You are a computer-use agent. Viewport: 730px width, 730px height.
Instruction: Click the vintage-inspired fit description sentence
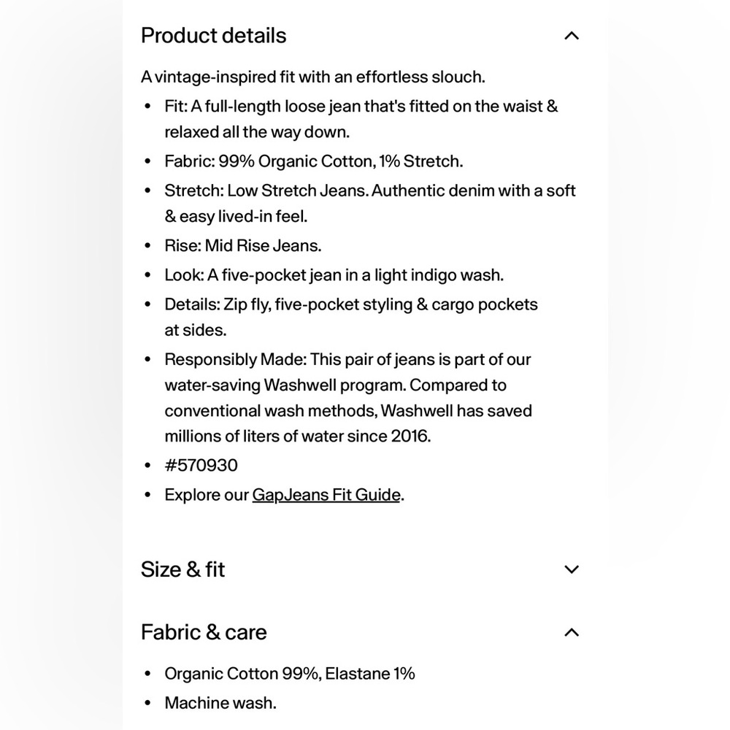[x=313, y=77]
